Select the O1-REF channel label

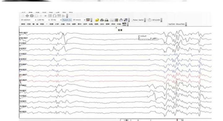coord(23,75)
